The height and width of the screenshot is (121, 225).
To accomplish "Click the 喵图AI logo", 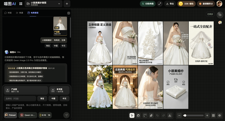I will [x=10, y=4].
